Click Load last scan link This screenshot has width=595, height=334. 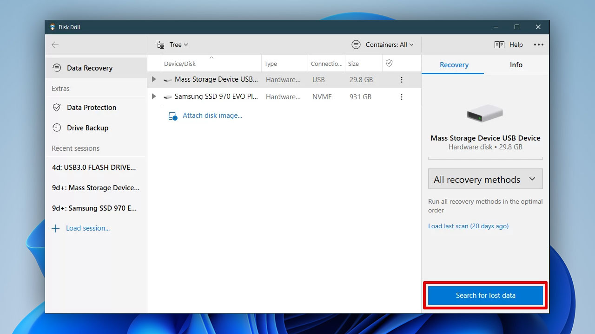(x=468, y=226)
